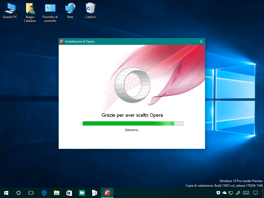Show the touch keyboard from tray

(x=246, y=193)
